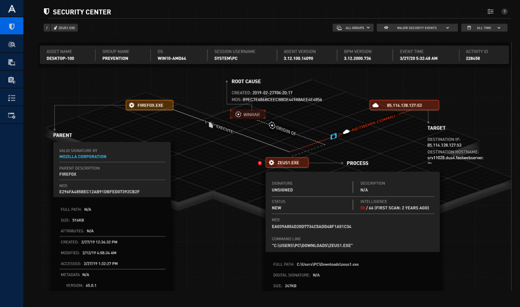Click the TARGET heading
Image resolution: width=520 pixels, height=307 pixels.
point(436,128)
